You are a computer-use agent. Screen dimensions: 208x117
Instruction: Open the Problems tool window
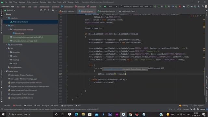[17, 106]
